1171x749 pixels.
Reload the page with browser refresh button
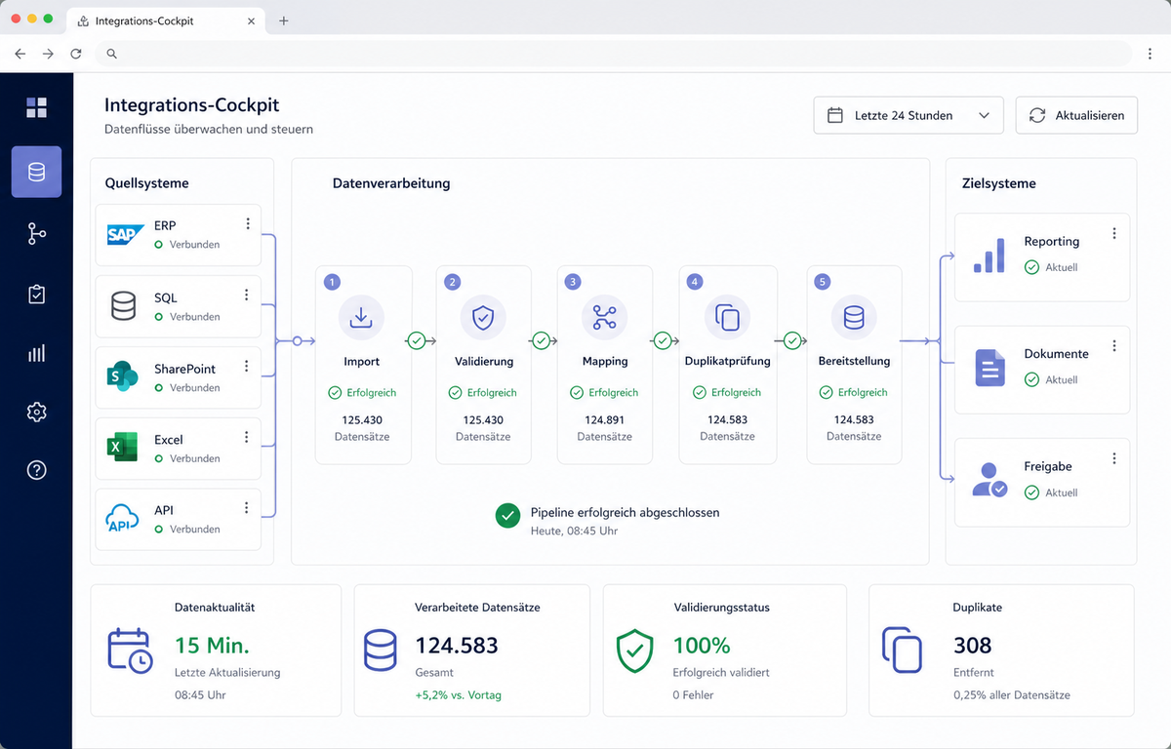coord(75,54)
